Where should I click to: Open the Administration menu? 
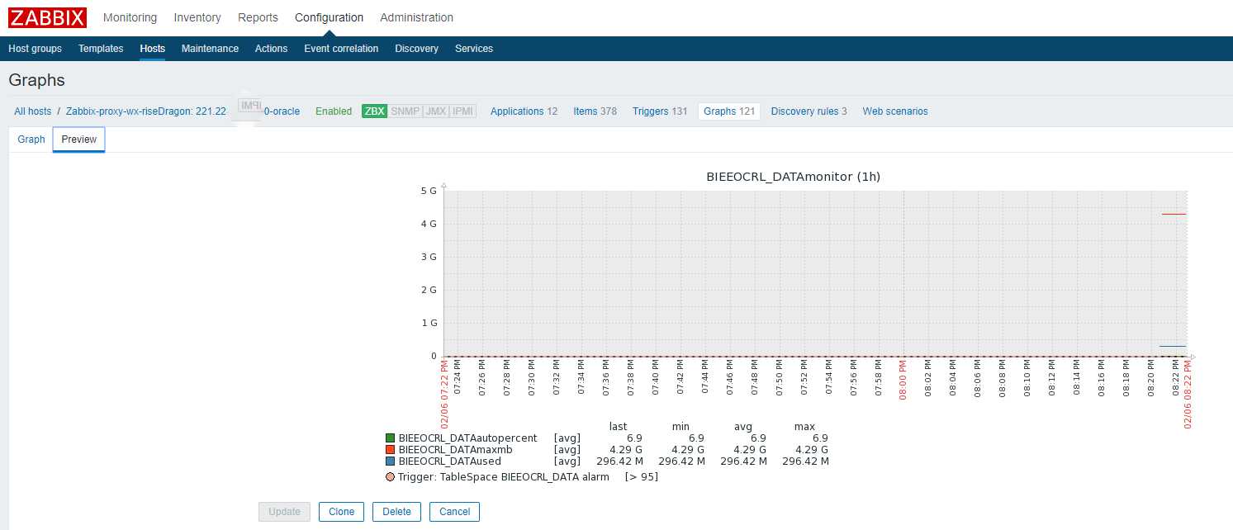416,17
